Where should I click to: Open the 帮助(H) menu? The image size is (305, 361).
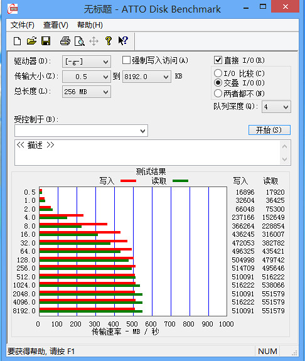point(90,25)
